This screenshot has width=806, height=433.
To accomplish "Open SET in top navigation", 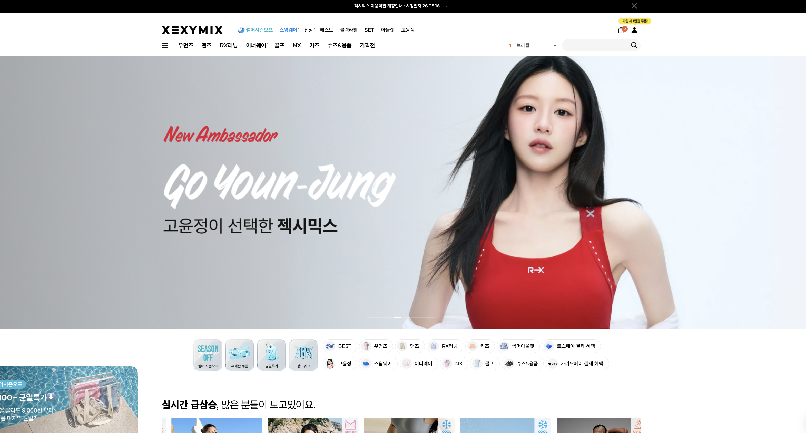I will [x=369, y=30].
